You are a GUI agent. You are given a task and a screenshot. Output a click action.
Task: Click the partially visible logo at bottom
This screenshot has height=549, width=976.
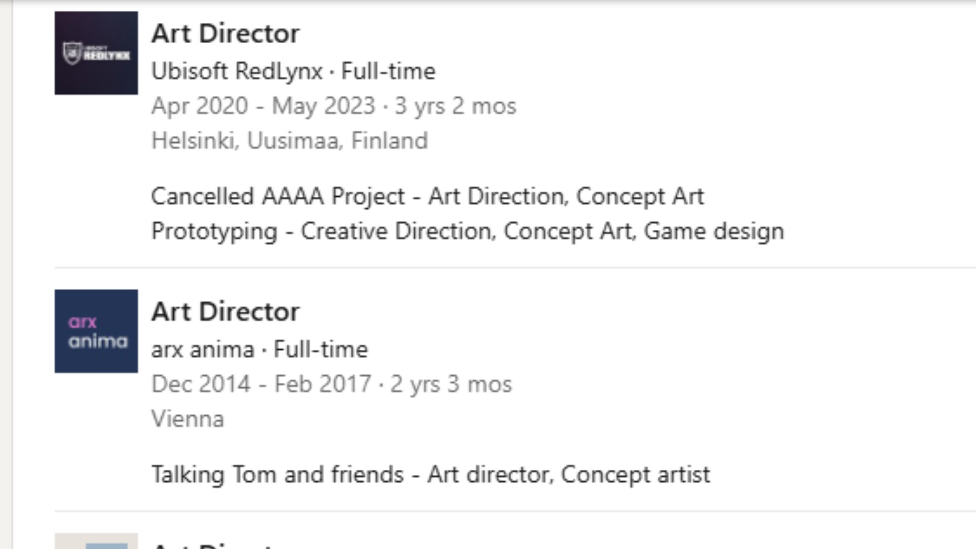(96, 541)
